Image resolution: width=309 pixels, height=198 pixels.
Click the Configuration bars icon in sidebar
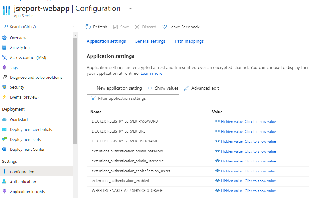point(5,172)
